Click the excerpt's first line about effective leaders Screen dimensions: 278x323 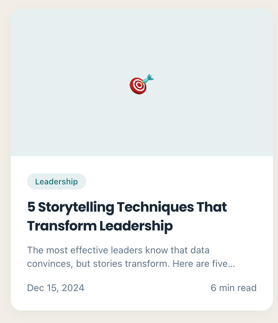118,250
